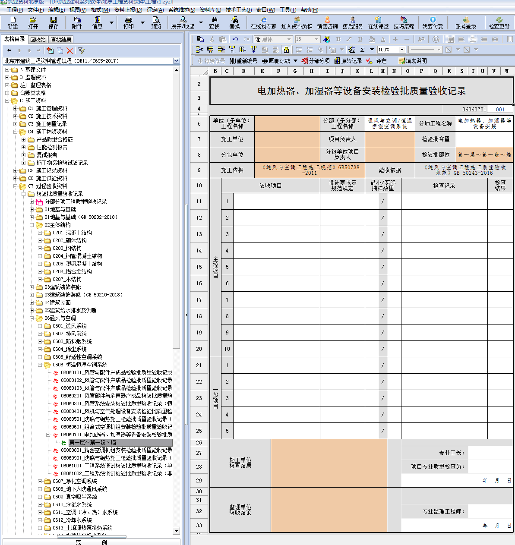The width and height of the screenshot is (515, 545).
Task: Click the filter icon in tree toolbar
Action: tap(81, 50)
